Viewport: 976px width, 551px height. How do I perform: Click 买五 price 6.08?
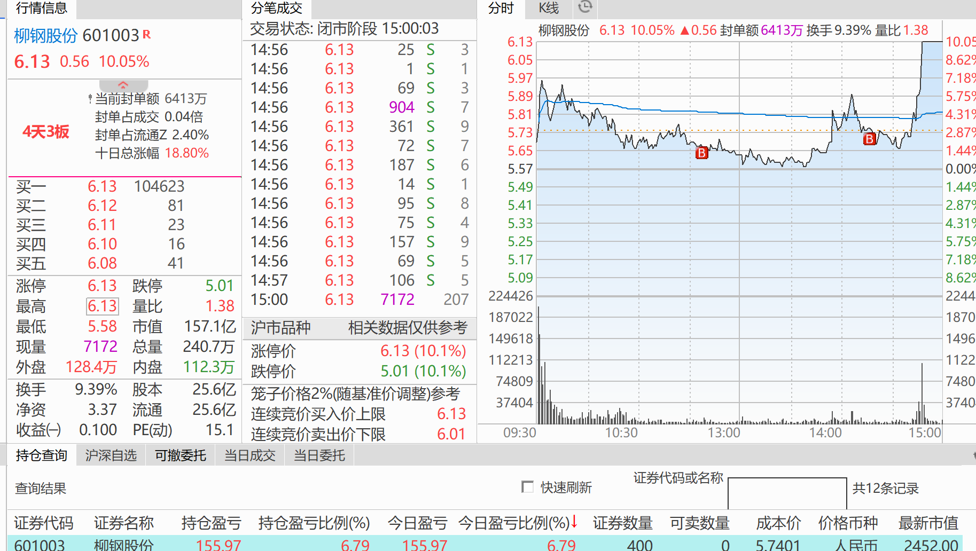(102, 263)
